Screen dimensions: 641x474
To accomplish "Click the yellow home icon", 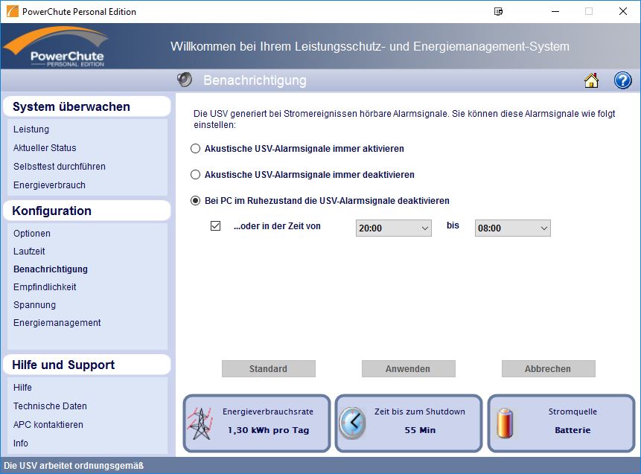I will point(591,80).
